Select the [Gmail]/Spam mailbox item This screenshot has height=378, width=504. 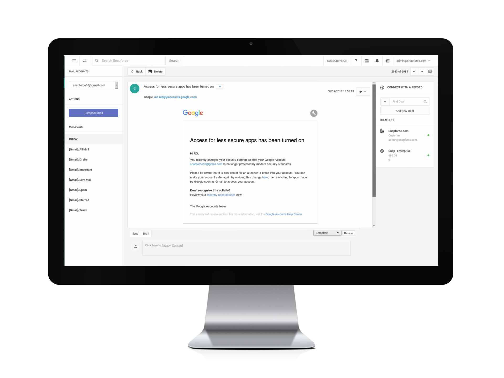(78, 190)
